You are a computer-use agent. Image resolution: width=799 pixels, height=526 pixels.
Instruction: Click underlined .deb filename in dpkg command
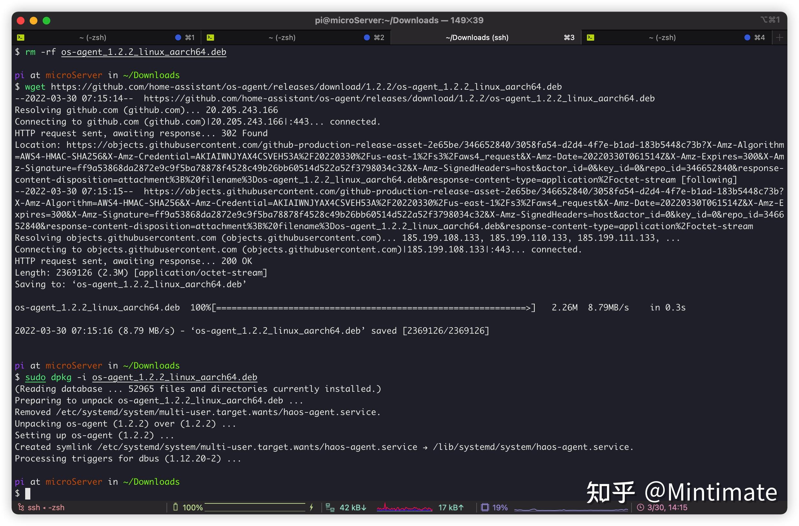coord(175,377)
